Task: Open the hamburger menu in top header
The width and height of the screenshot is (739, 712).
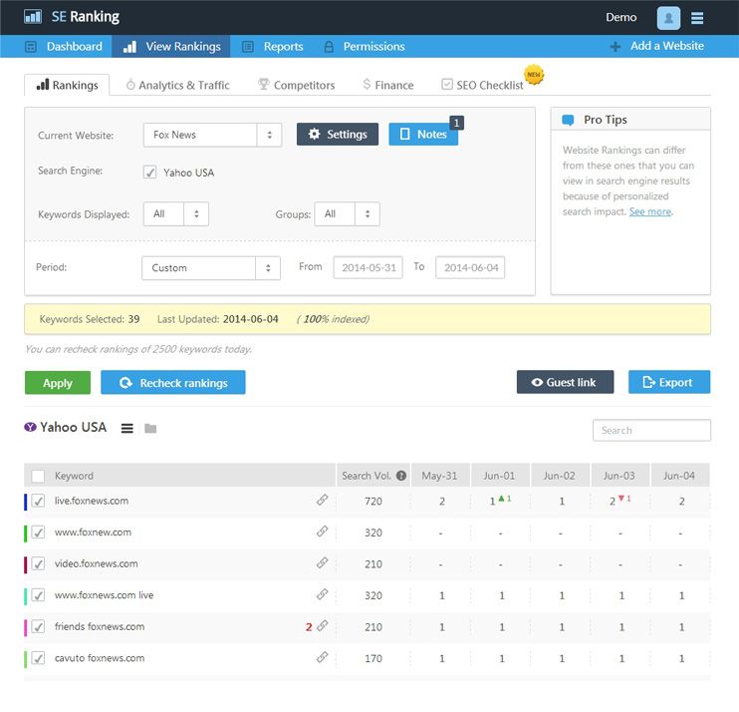Action: pyautogui.click(x=697, y=18)
